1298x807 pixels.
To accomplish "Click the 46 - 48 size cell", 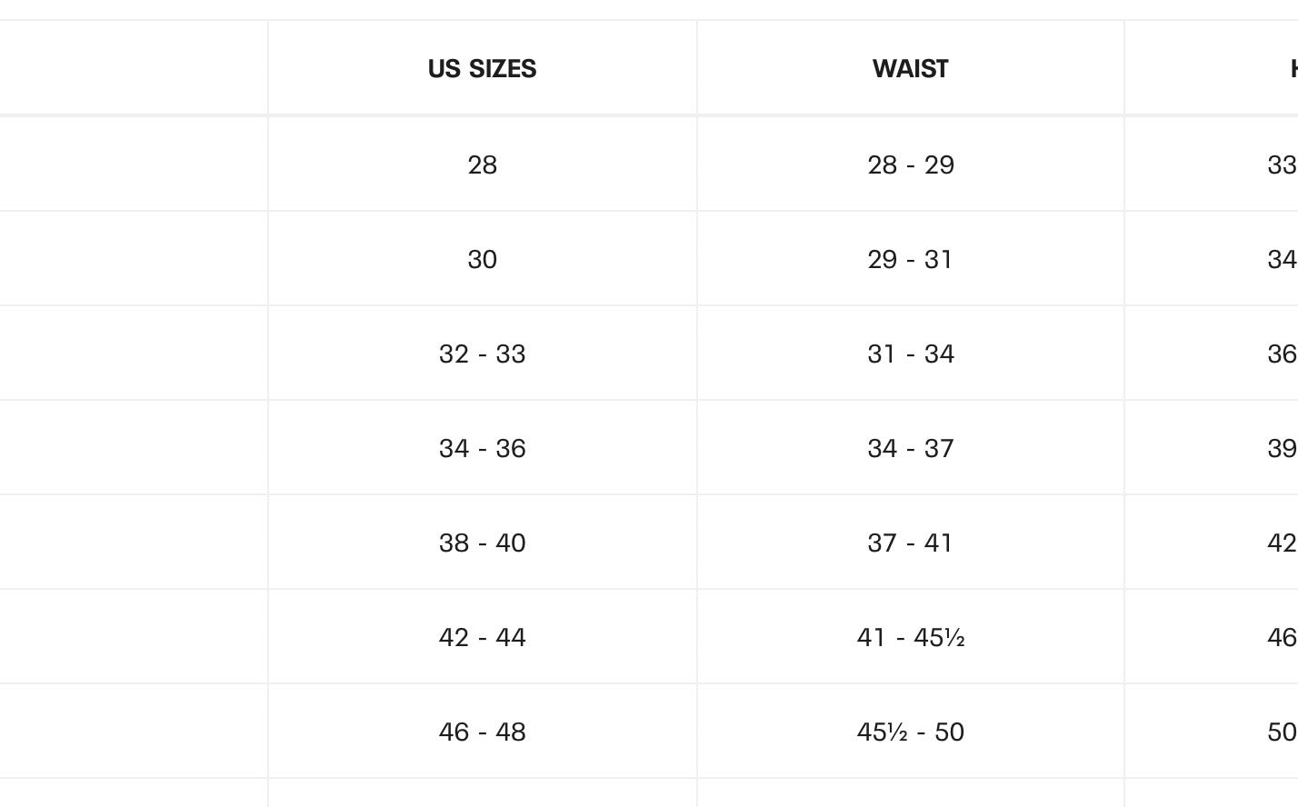I will tap(482, 732).
